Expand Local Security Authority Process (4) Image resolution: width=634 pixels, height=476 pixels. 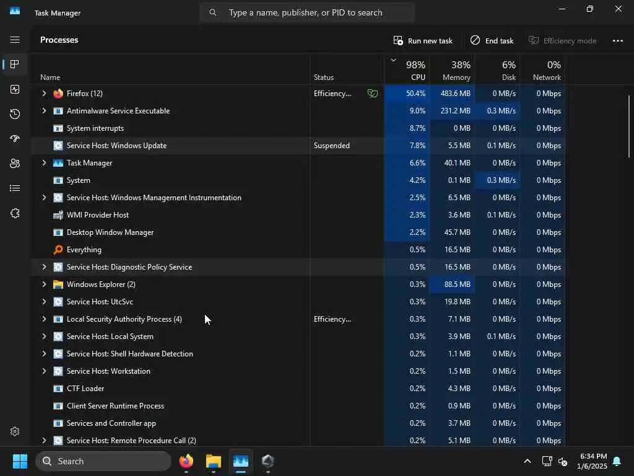(44, 319)
